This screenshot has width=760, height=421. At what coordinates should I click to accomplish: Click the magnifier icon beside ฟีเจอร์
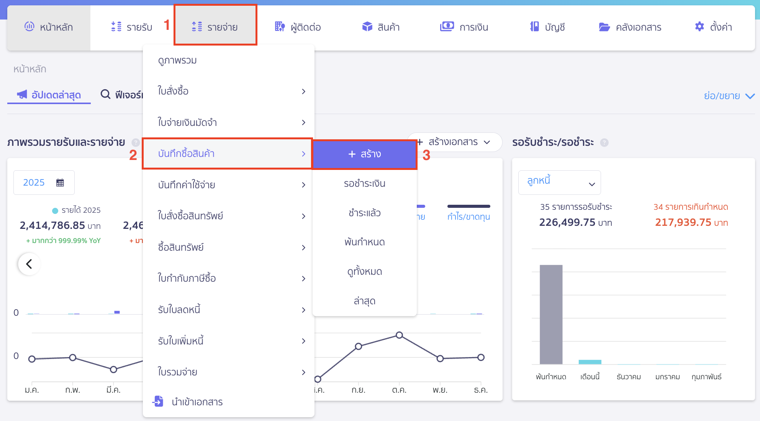105,95
